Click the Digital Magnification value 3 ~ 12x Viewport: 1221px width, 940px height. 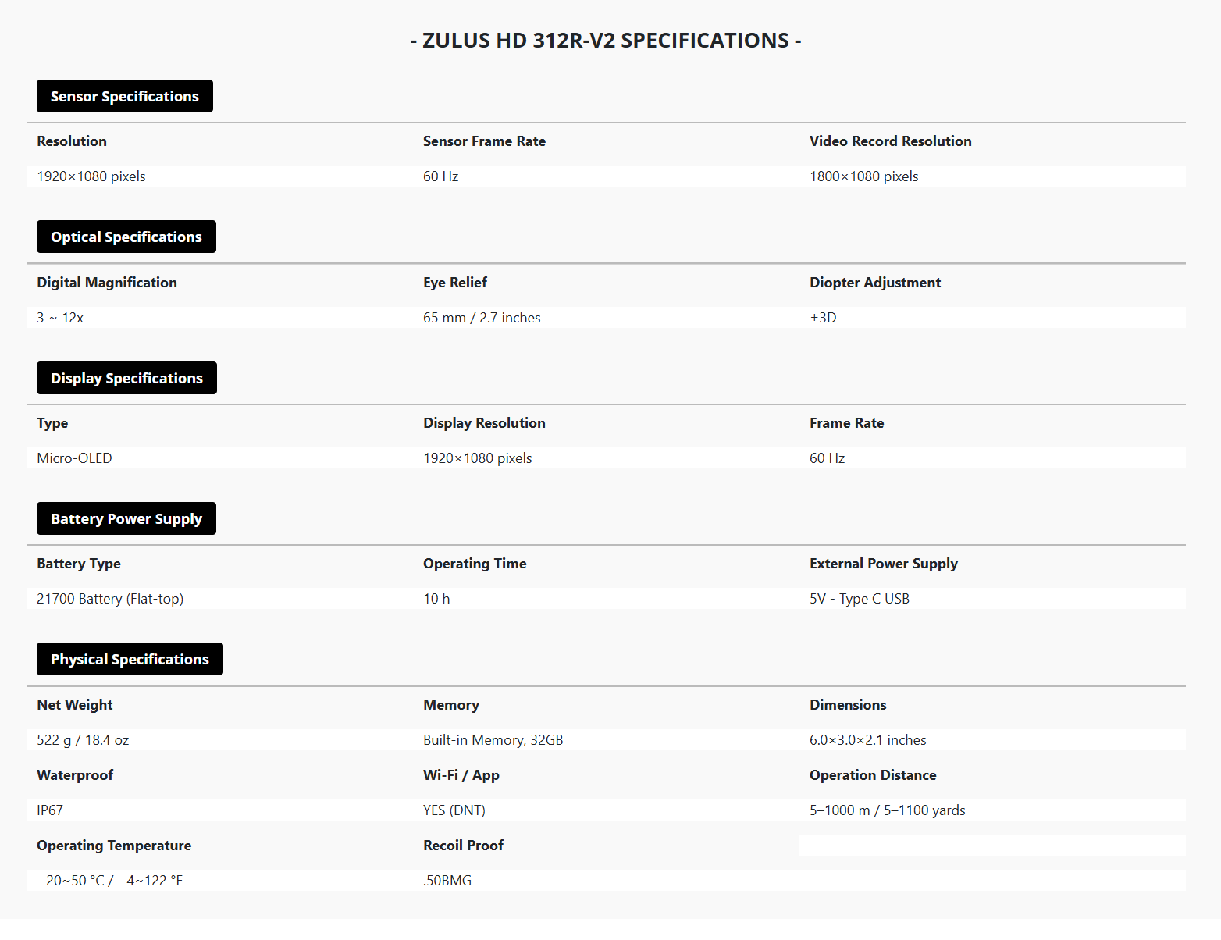click(x=60, y=318)
